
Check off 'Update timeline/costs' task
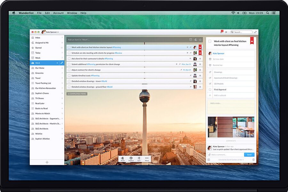tap(69, 76)
